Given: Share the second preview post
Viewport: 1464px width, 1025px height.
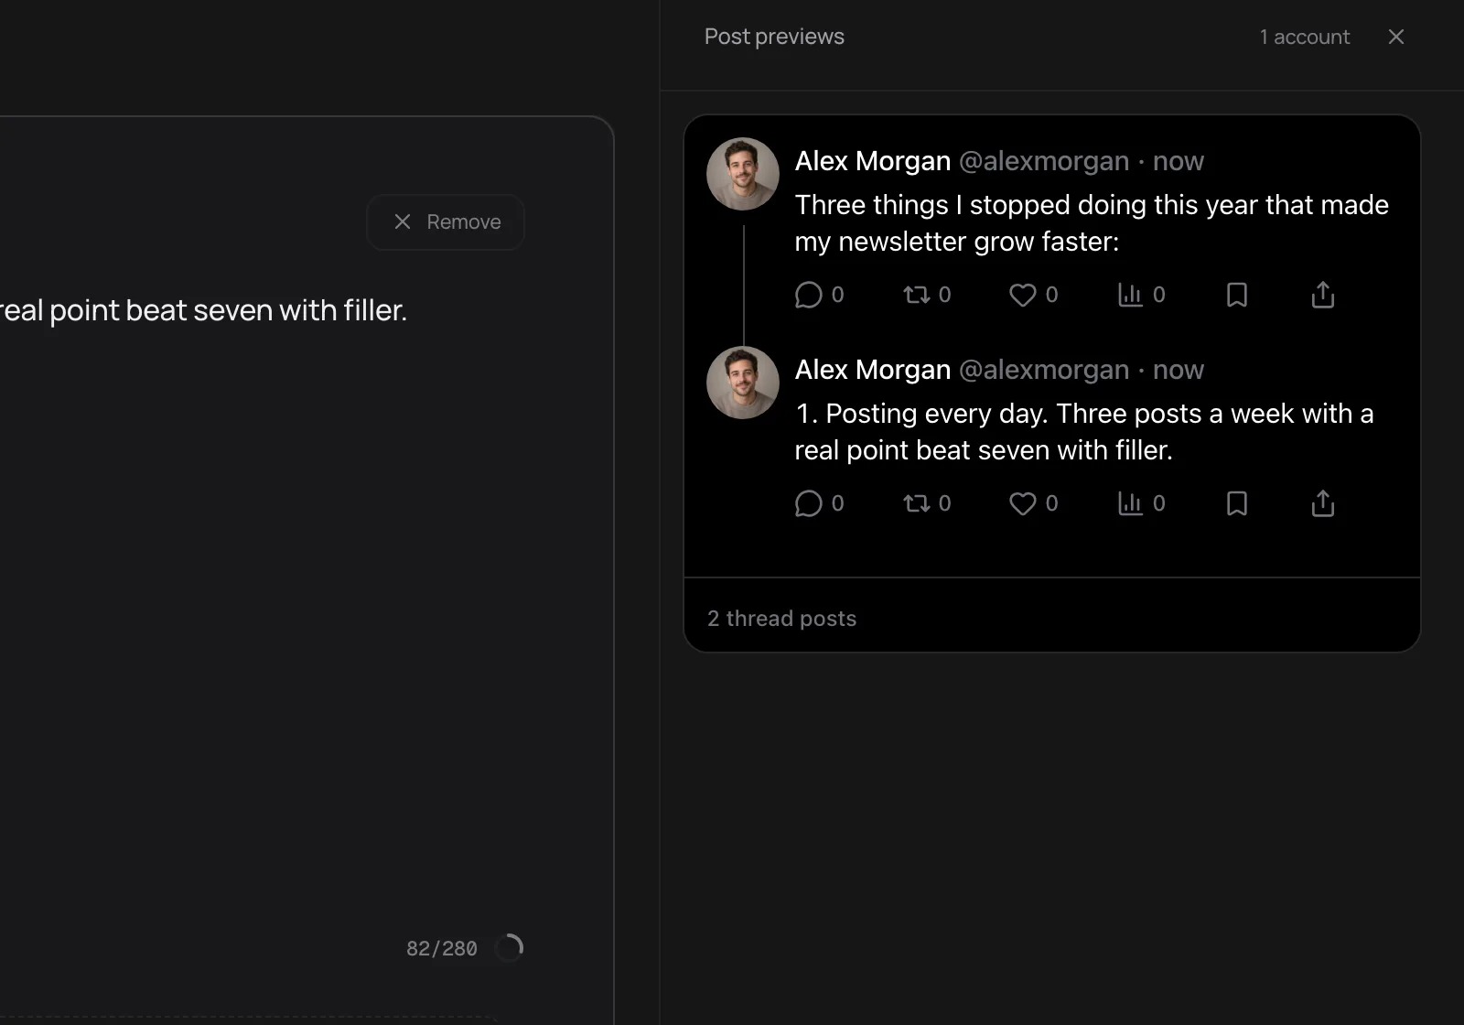Looking at the screenshot, I should pos(1322,503).
